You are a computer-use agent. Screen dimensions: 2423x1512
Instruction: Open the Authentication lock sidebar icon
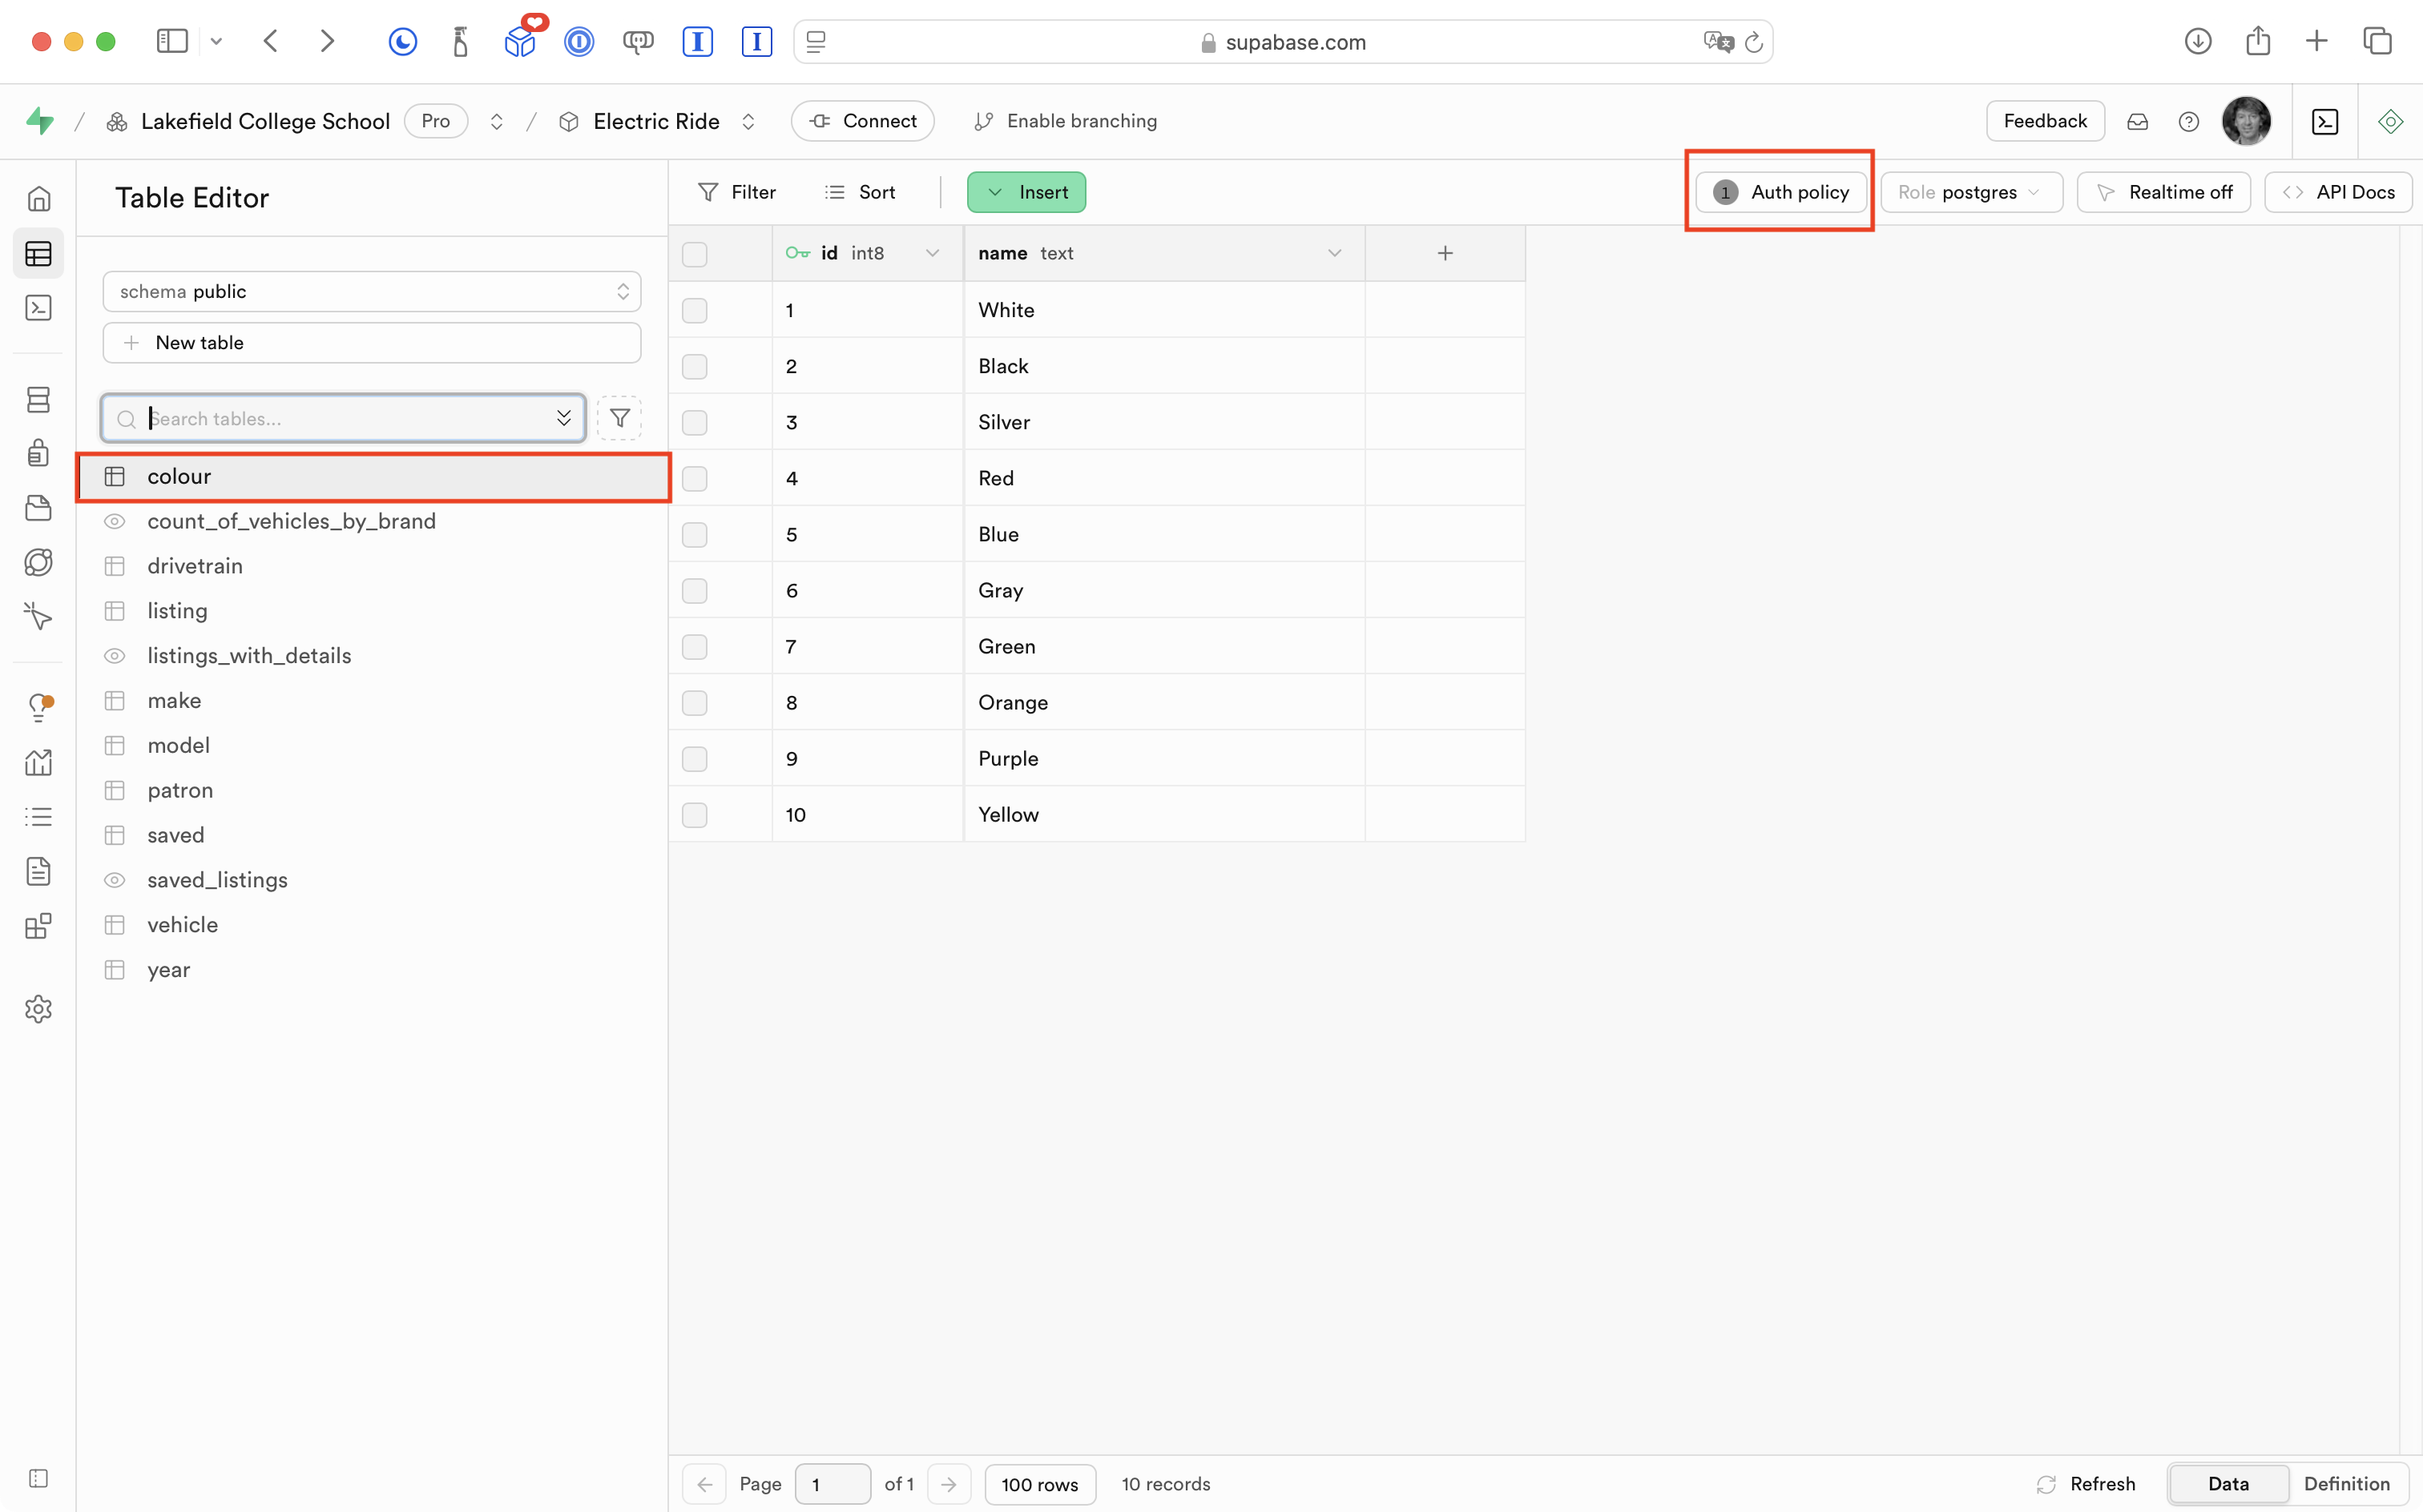[38, 453]
